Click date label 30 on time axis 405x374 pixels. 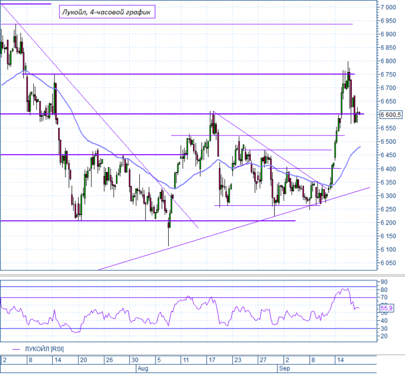tap(135, 360)
